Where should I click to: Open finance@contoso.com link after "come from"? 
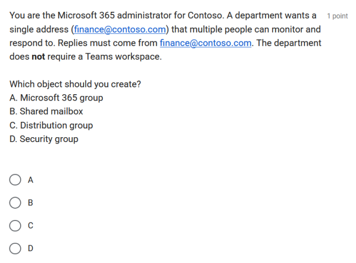(206, 43)
